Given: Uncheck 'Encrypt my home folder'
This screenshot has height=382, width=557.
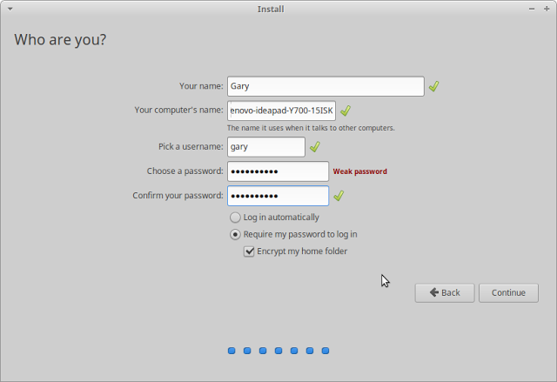Looking at the screenshot, I should point(249,251).
